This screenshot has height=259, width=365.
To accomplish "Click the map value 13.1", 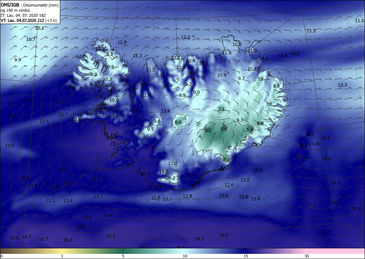I will point(114,115).
